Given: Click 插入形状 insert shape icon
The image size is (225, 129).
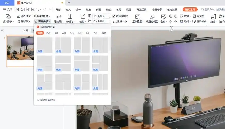Looking at the screenshot, I should [8, 17].
